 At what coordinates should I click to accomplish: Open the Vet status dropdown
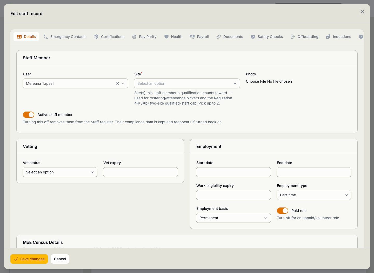pyautogui.click(x=60, y=172)
